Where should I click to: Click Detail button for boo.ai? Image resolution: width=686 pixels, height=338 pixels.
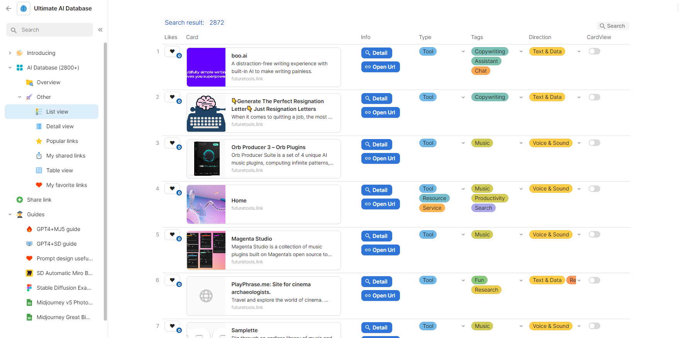377,53
